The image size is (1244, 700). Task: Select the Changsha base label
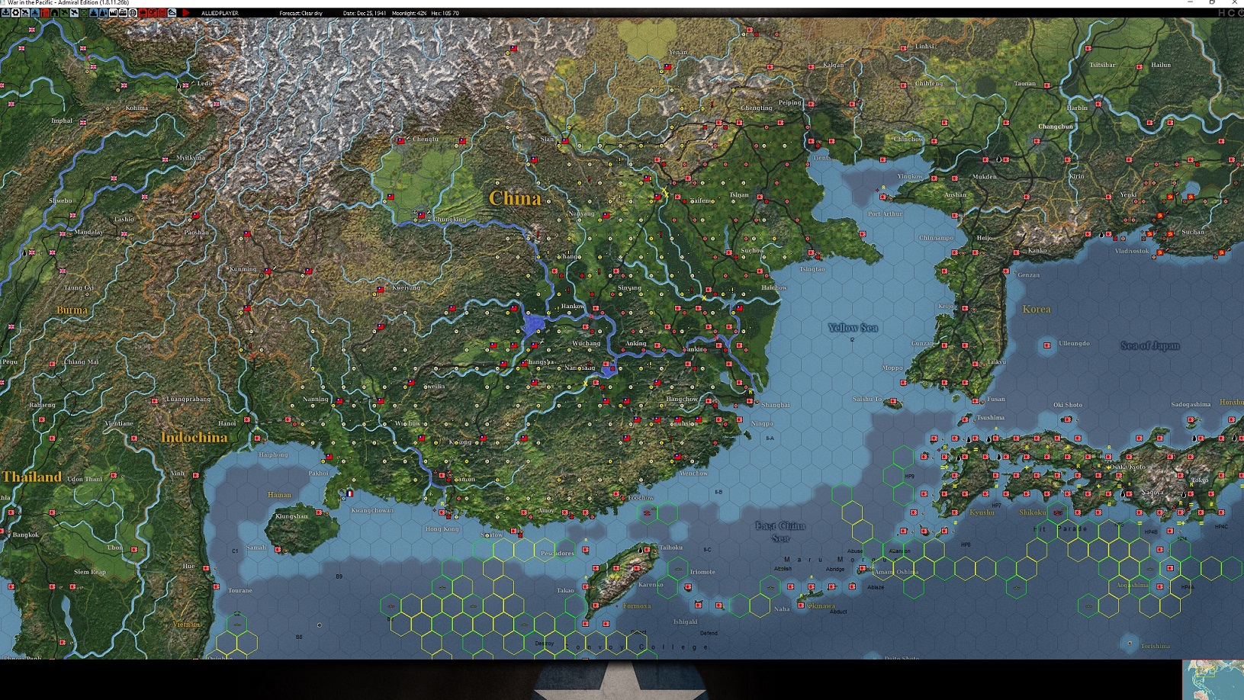tap(540, 362)
